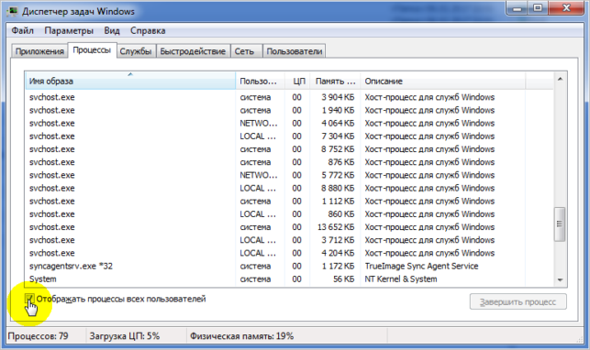Click the vertical scrollbar thumb
This screenshot has height=350, width=590.
tap(560, 224)
